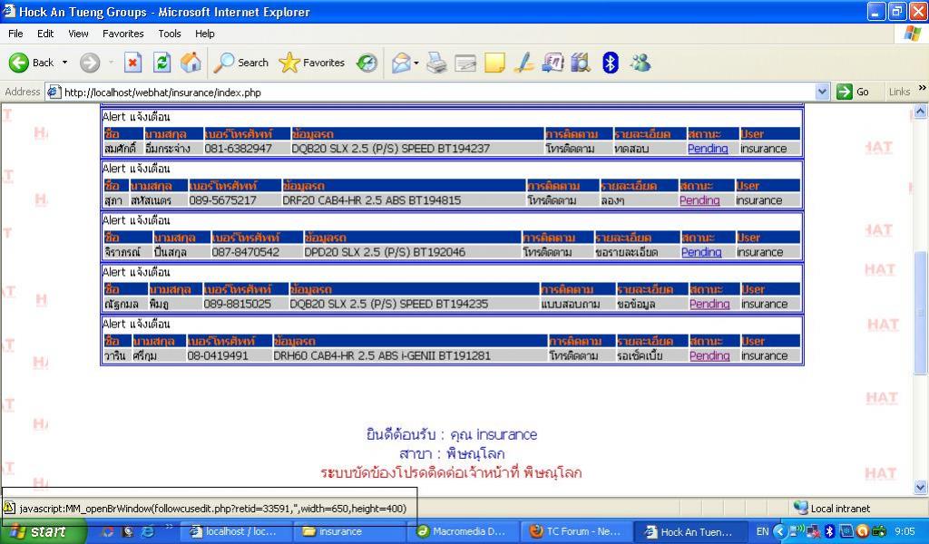Click the Edit page toolbar icon
The width and height of the screenshot is (929, 544).
465,63
